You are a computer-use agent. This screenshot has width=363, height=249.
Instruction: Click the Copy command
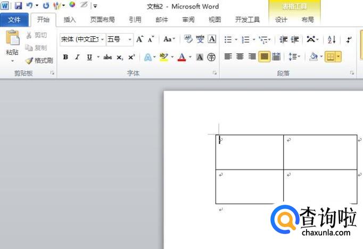click(x=37, y=48)
